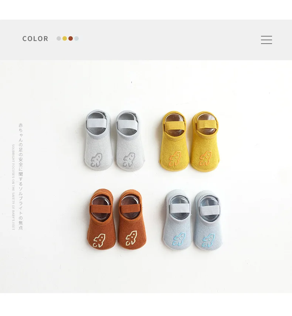This screenshot has height=316, width=292.
Task: Click the right yellow sock
Action: (x=205, y=142)
